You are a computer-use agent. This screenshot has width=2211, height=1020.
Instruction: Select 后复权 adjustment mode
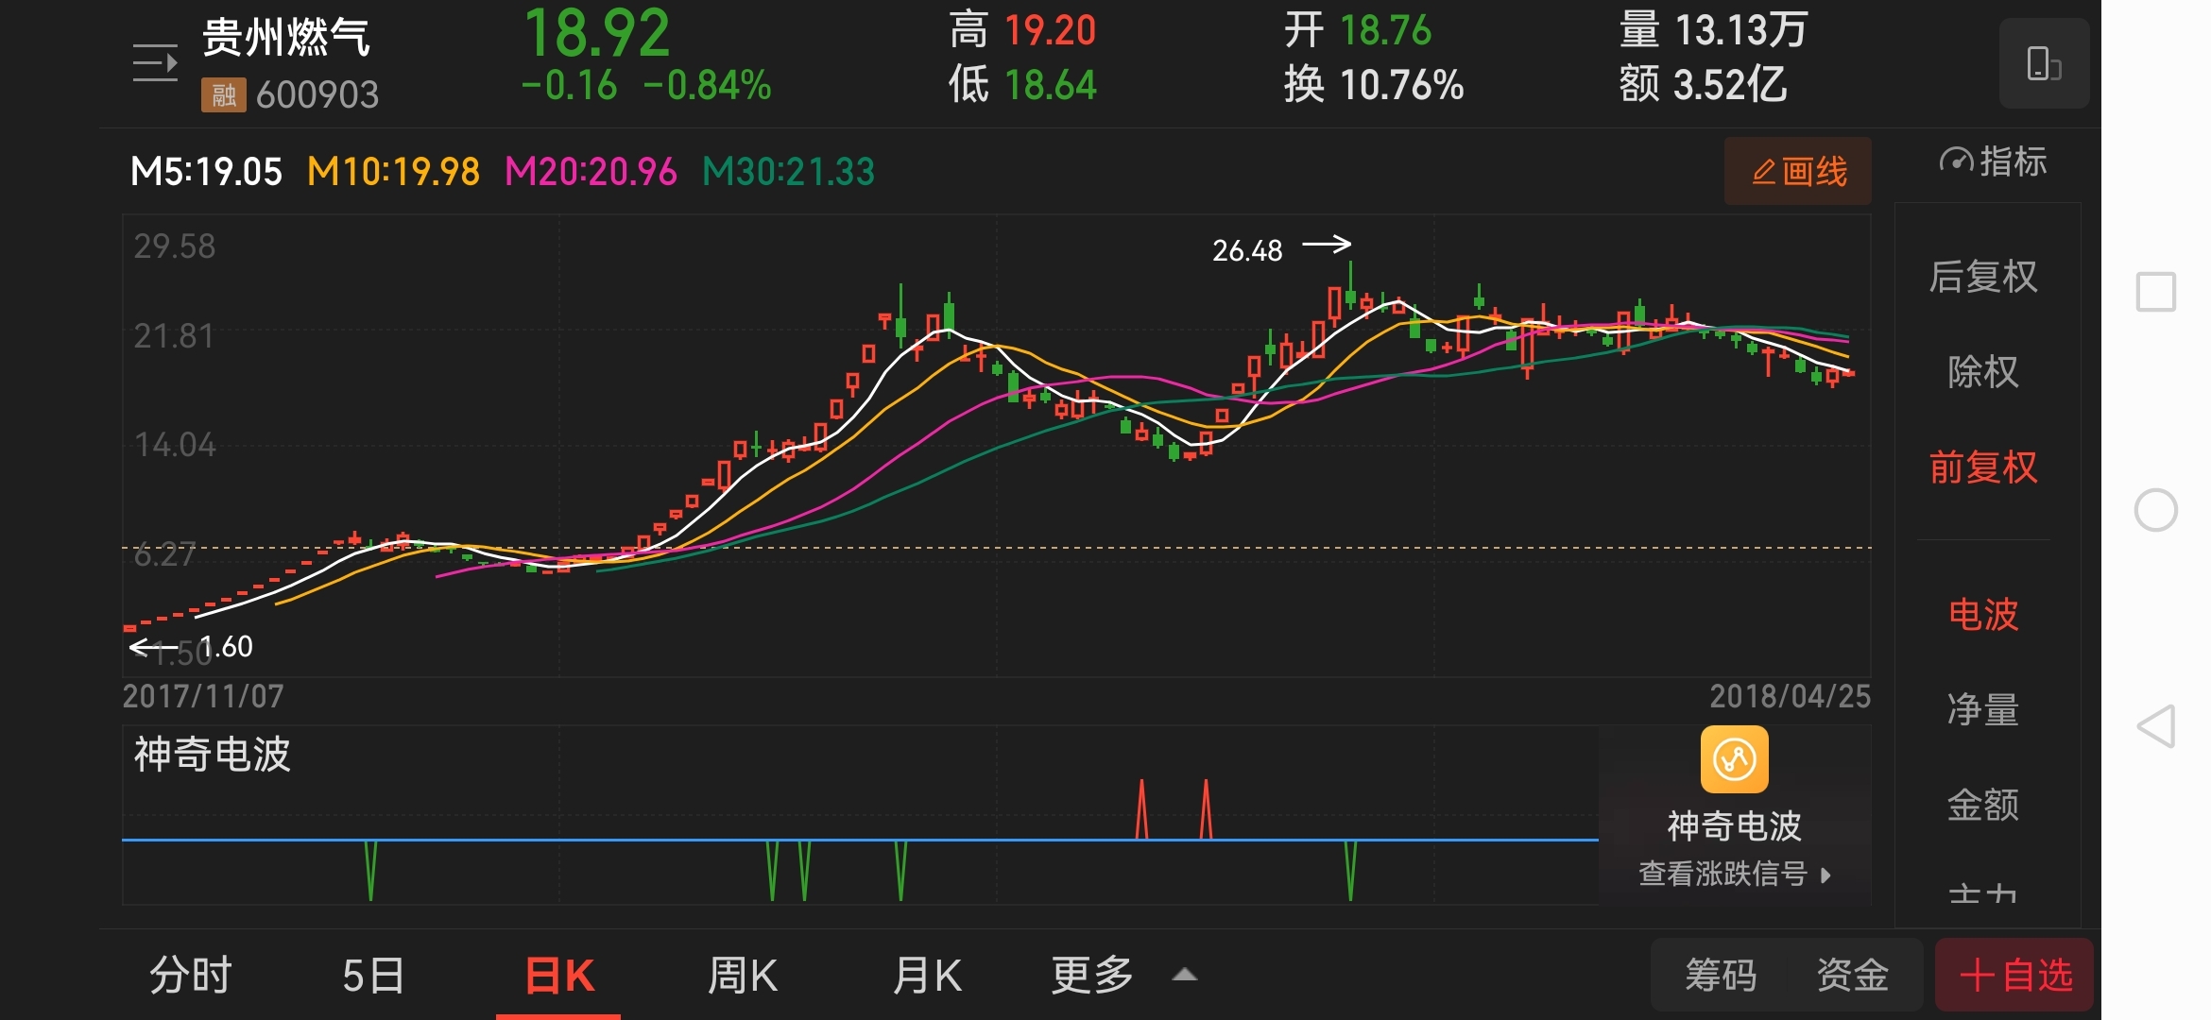point(1982,277)
